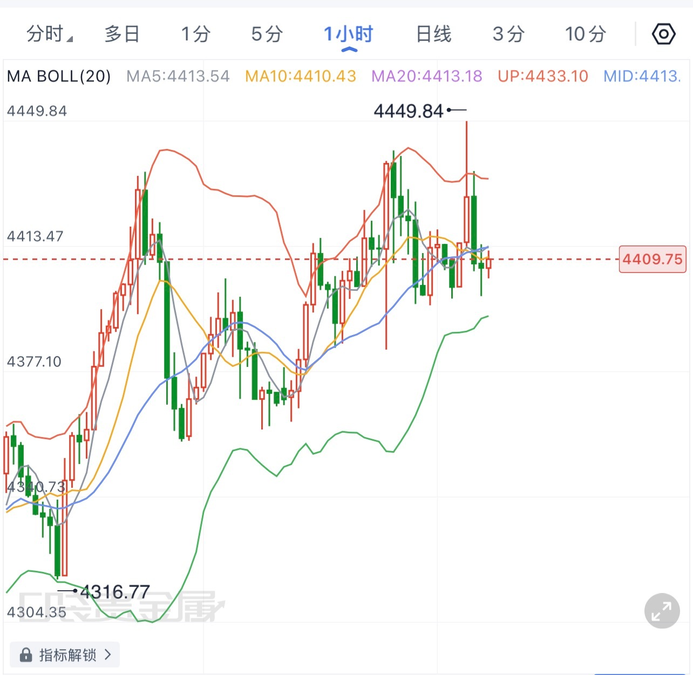The width and height of the screenshot is (693, 675).
Task: Tap the 4304.35 axis price label
Action: 36,612
